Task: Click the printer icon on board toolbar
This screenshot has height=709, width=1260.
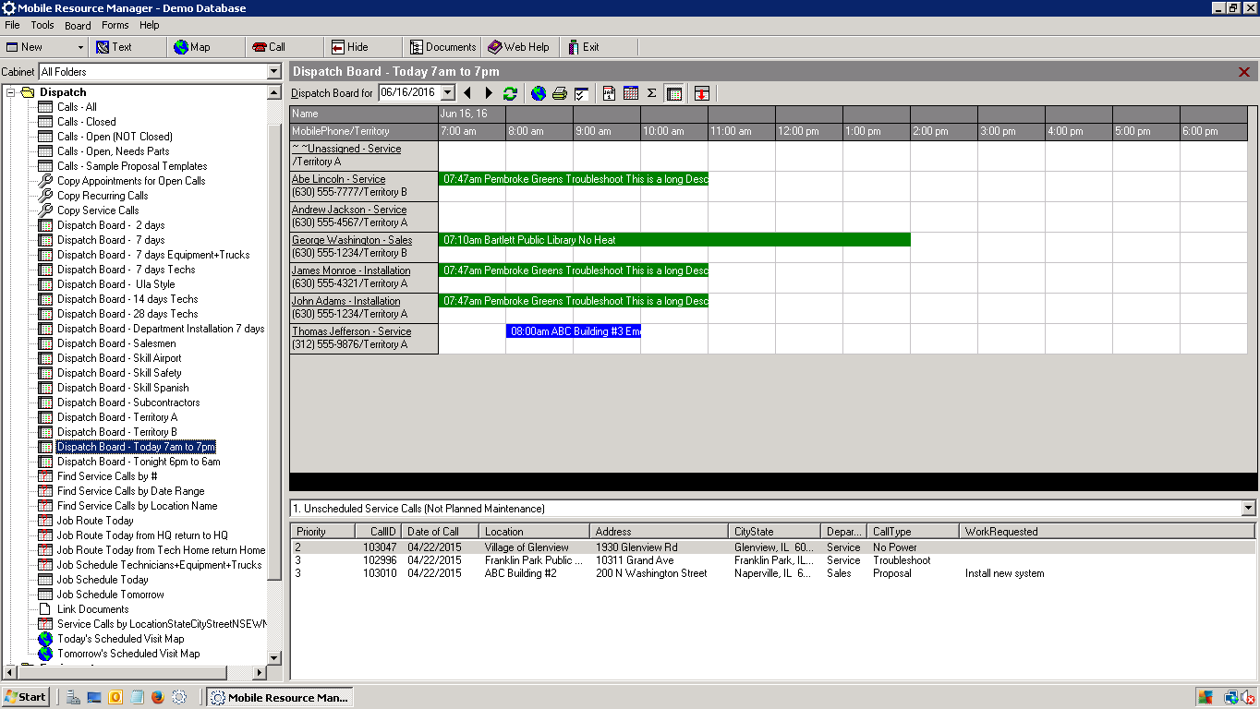Action: pyautogui.click(x=560, y=93)
